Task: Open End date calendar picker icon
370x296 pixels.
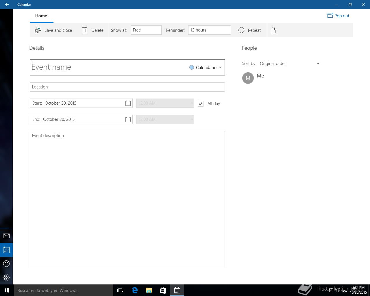Action: pos(128,119)
